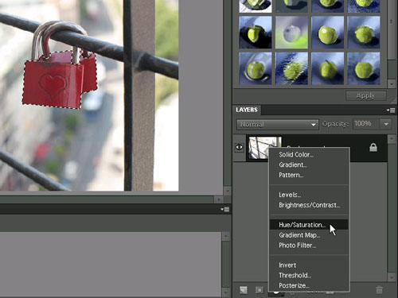Select second-row third apple effect thumbnail

pos(328,33)
